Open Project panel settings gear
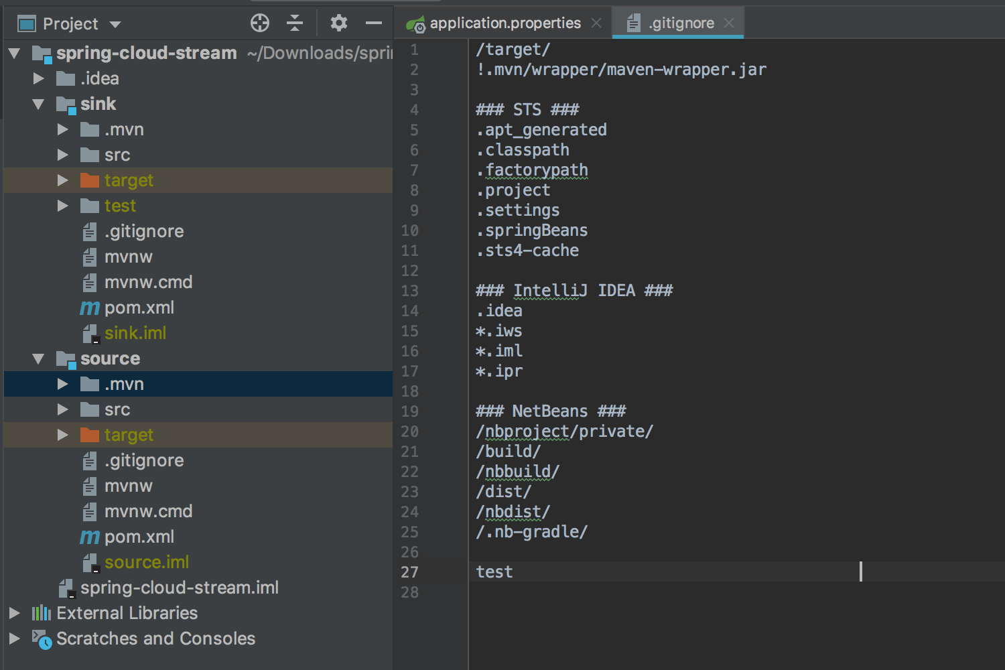The width and height of the screenshot is (1005, 670). click(x=339, y=23)
